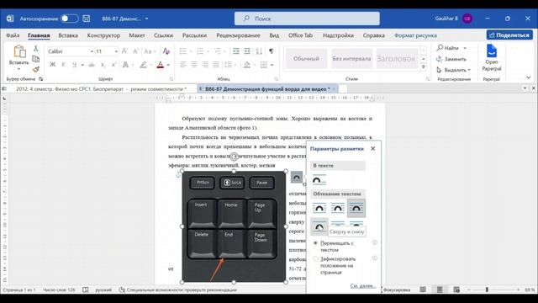The image size is (538, 303).
Task: Show paragraph marks ¶
Action: [x=271, y=51]
